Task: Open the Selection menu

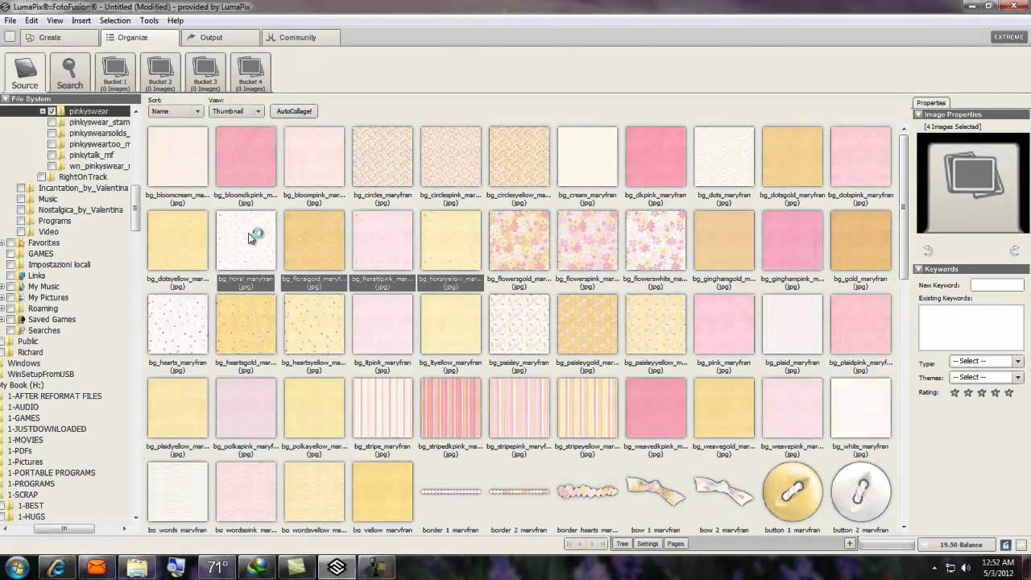Action: pos(115,20)
